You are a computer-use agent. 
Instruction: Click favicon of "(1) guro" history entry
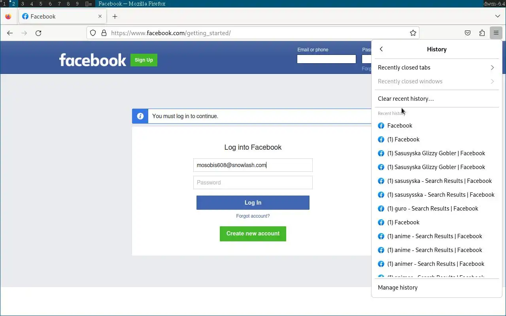click(x=381, y=209)
